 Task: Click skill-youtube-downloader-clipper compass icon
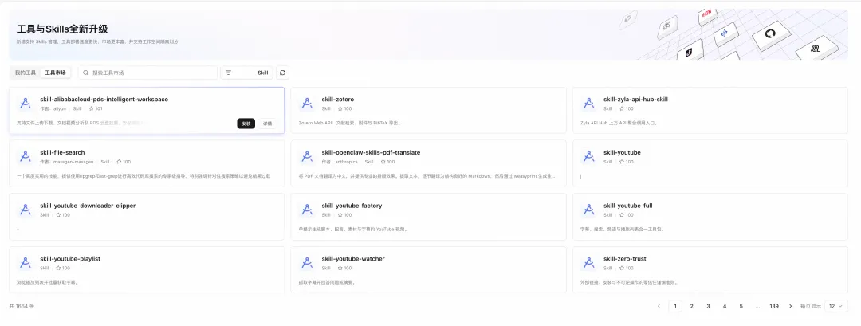click(x=25, y=210)
